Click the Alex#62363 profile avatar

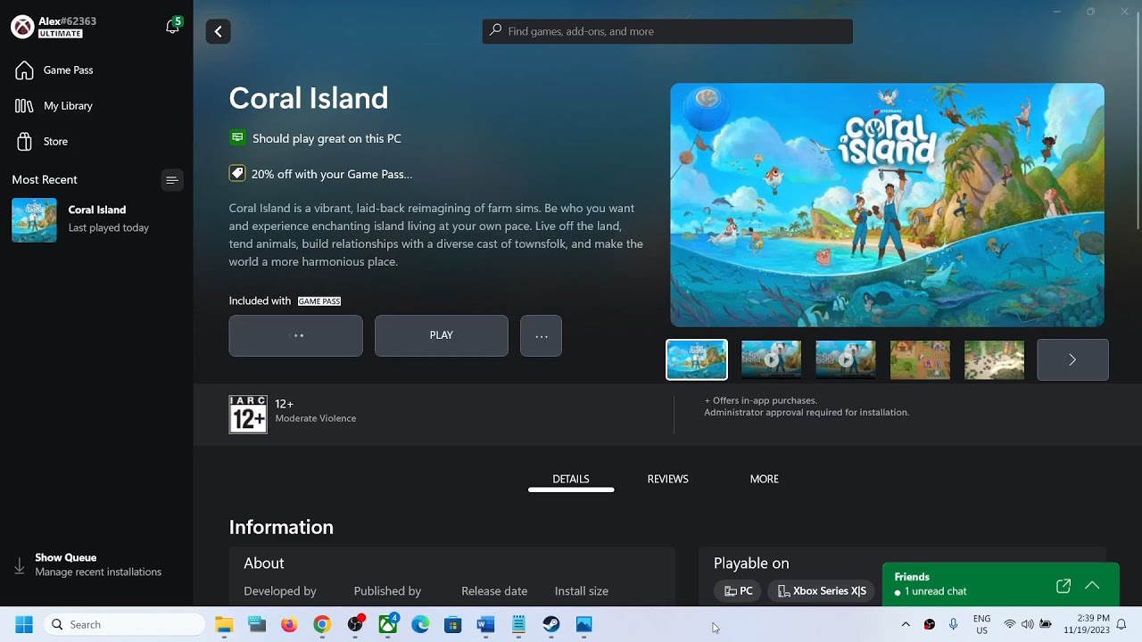point(22,27)
